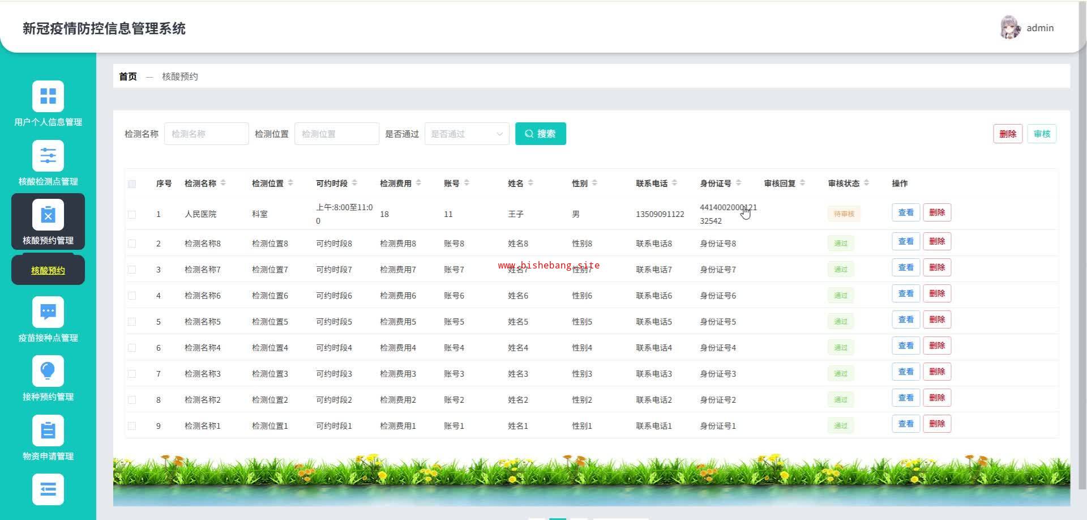The height and width of the screenshot is (520, 1087).
Task: Sort by the 检测名称 column arrows
Action: click(x=223, y=183)
